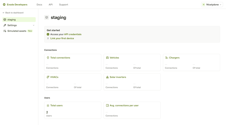Image resolution: width=226 pixels, height=125 pixels.
Task: Click the completed step check icon
Action: (48, 34)
